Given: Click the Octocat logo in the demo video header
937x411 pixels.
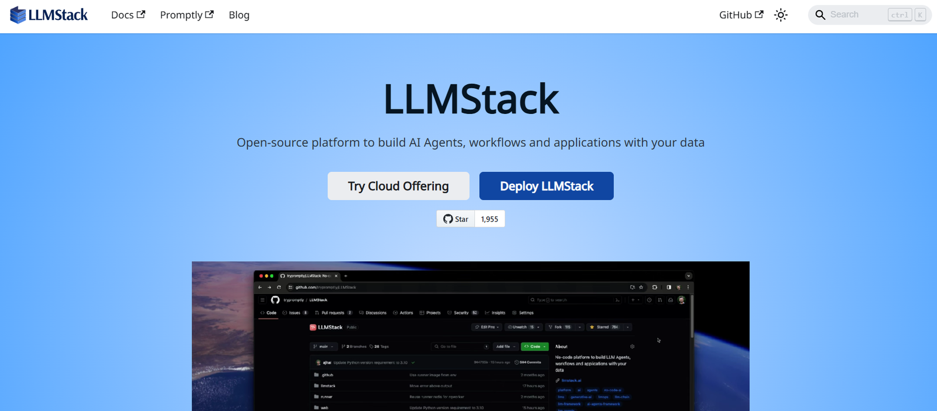Looking at the screenshot, I should pos(275,300).
